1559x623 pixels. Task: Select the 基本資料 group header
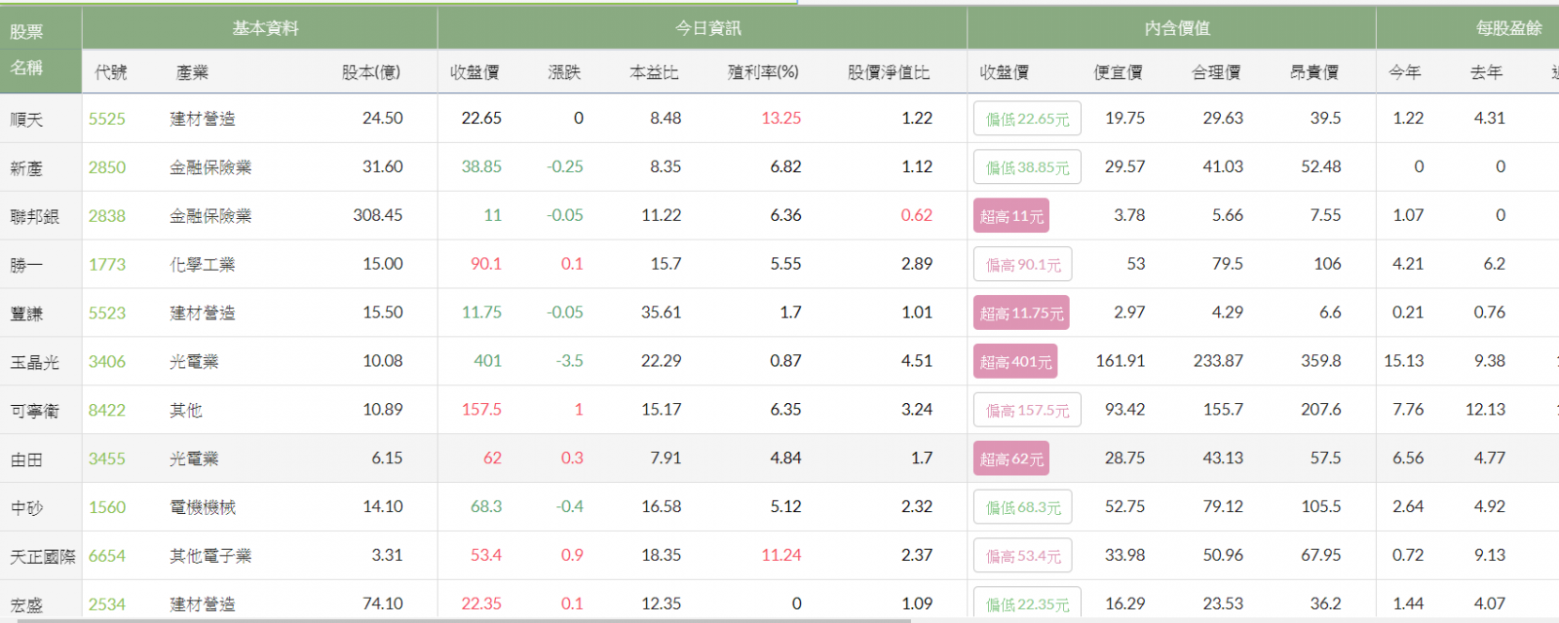pyautogui.click(x=265, y=28)
